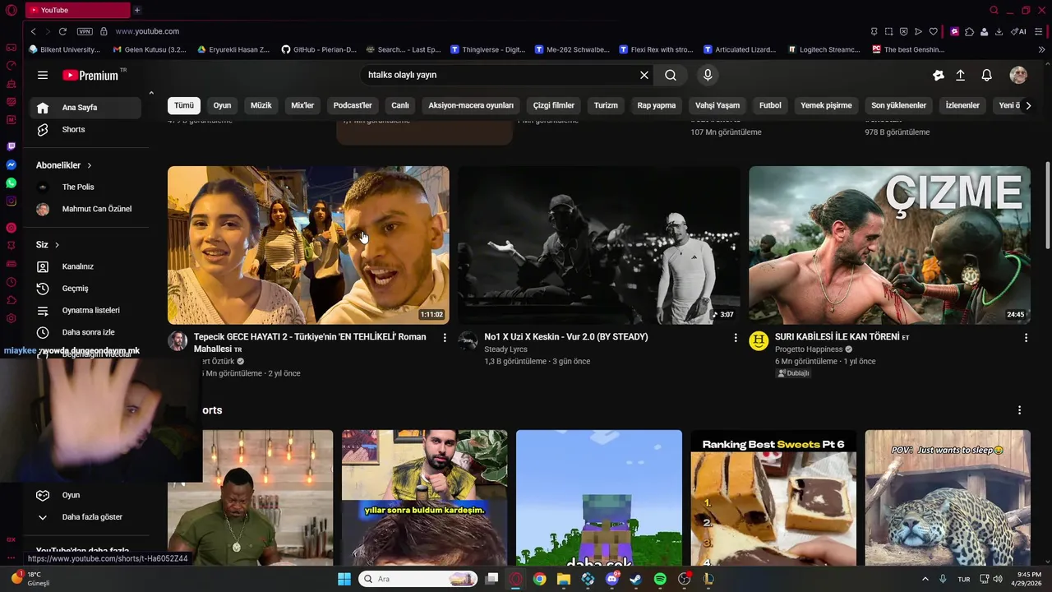Open The Polis subscription channel
The image size is (1052, 592).
(x=85, y=187)
